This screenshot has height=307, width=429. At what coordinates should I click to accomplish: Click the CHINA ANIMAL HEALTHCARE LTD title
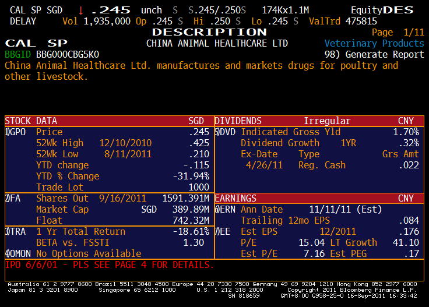tap(217, 44)
